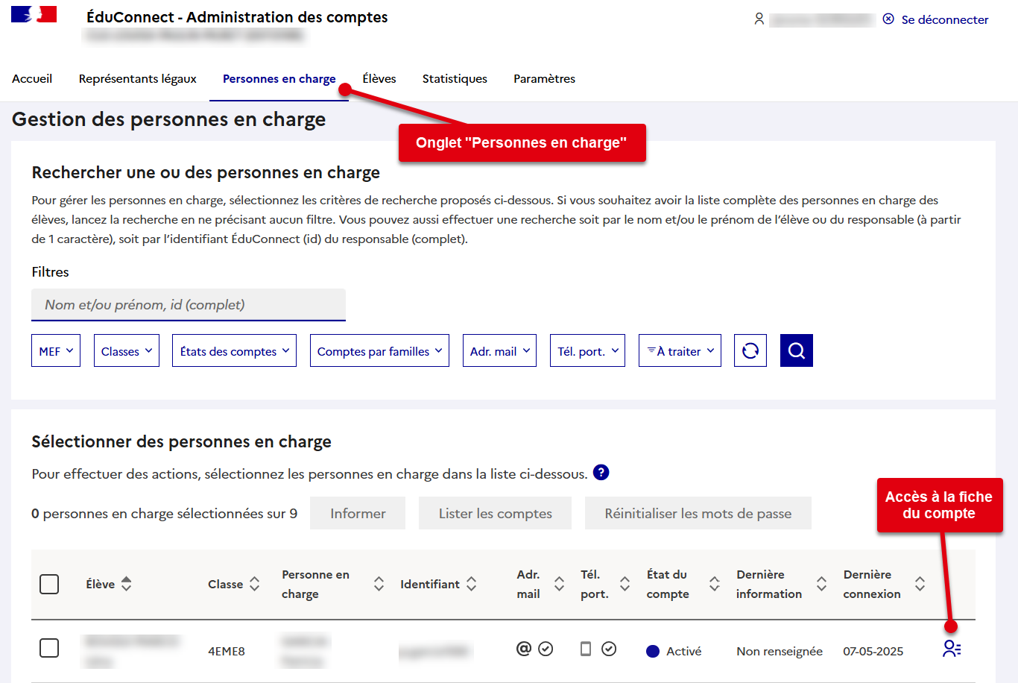Open the Élèves tab
The width and height of the screenshot is (1018, 683).
tap(379, 78)
